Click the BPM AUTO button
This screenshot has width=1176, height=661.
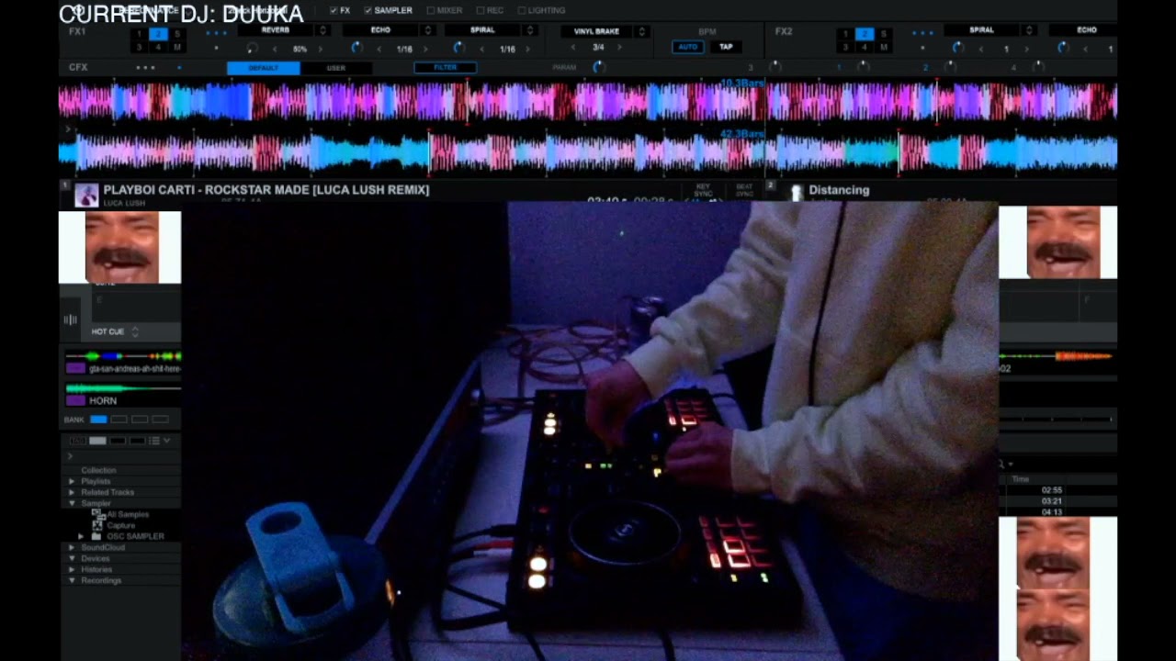[x=688, y=47]
